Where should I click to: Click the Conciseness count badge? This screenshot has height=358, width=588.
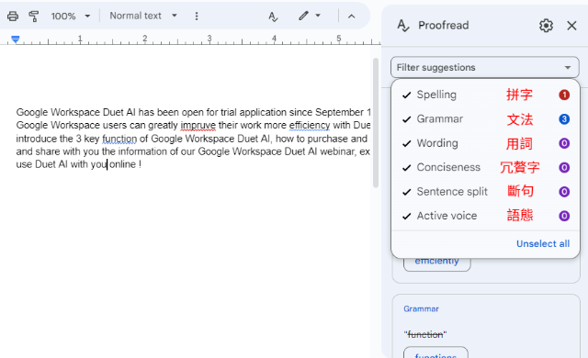[x=564, y=167]
